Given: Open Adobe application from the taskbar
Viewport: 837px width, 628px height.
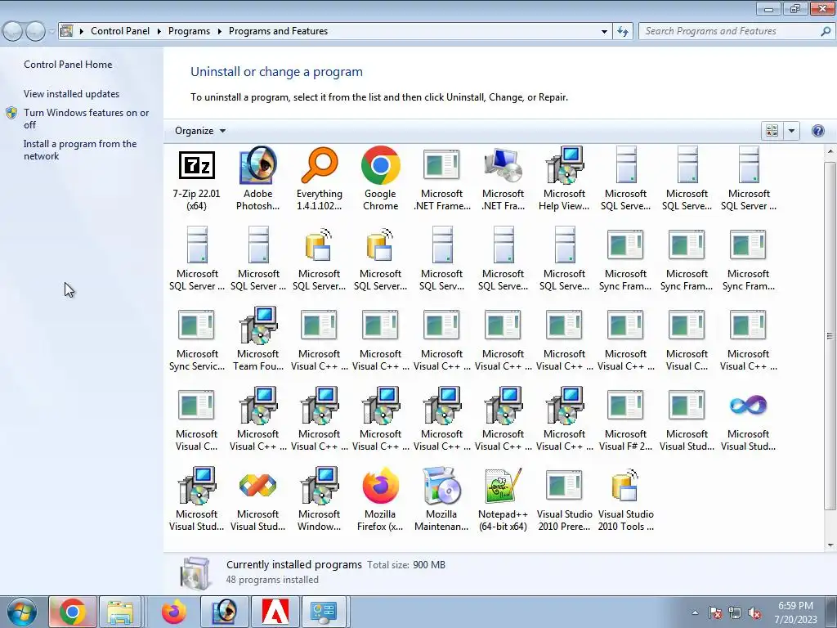Looking at the screenshot, I should click(x=275, y=612).
